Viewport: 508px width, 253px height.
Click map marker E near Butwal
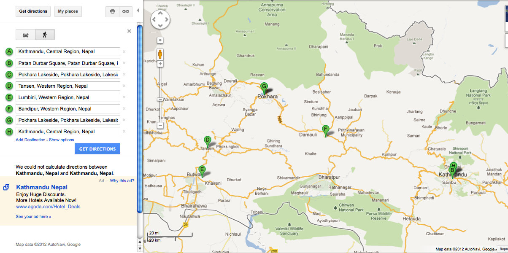tap(202, 170)
